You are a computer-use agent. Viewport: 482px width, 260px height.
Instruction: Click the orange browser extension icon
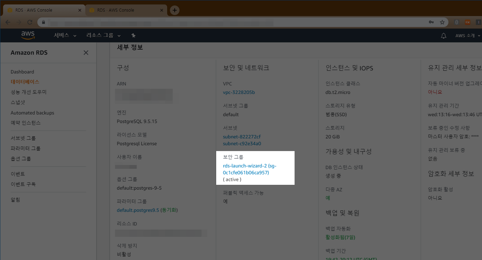[x=467, y=22]
